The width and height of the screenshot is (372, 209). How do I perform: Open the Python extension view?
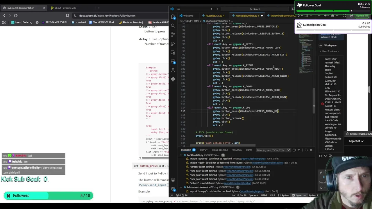(173, 79)
